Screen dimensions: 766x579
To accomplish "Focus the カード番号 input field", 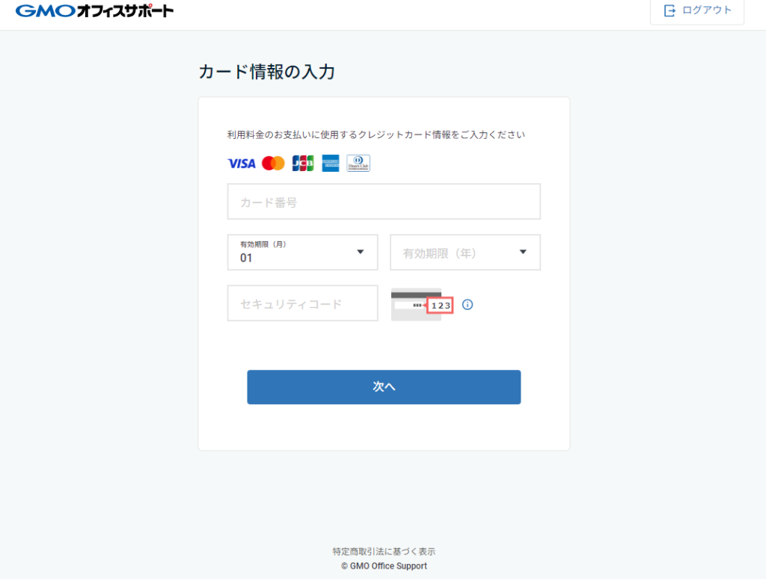I will coord(384,202).
